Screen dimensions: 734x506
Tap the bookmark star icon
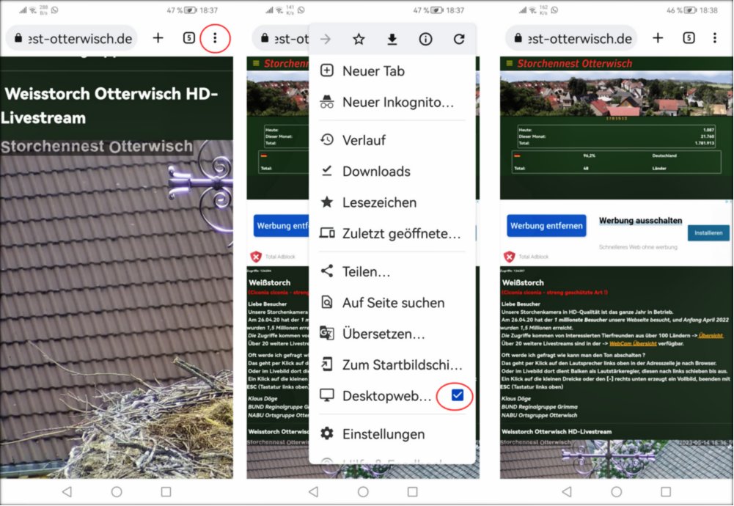coord(359,38)
